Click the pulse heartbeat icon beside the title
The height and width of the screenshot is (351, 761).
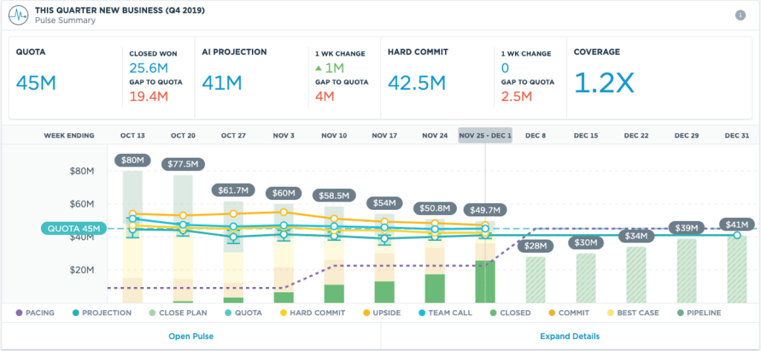17,15
